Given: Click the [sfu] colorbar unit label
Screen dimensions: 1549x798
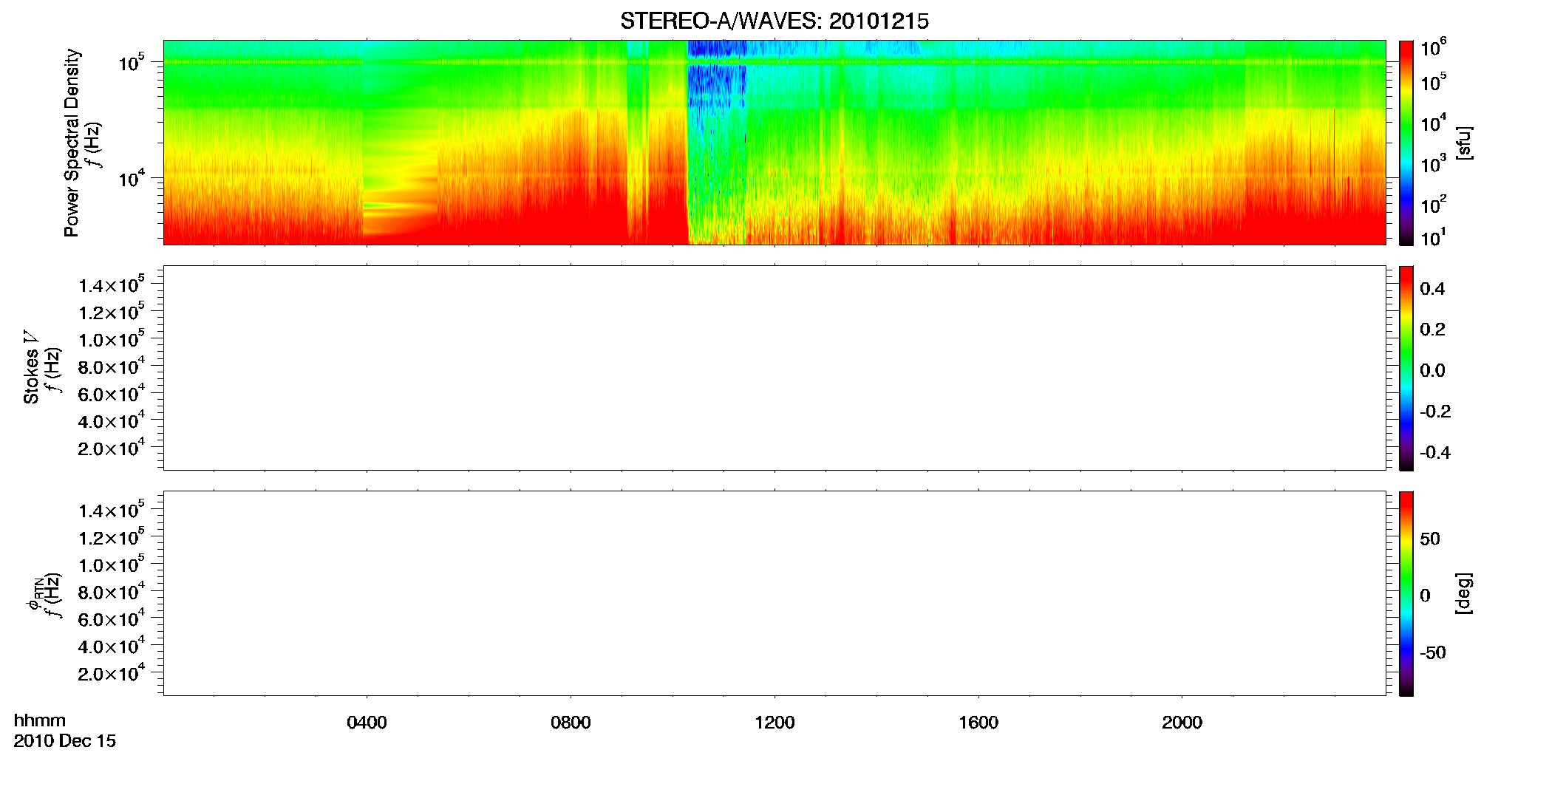Looking at the screenshot, I should 1464,143.
